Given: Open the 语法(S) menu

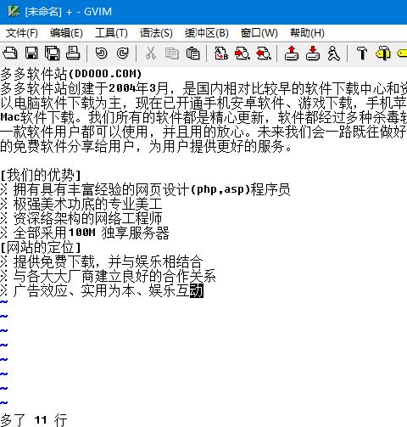Looking at the screenshot, I should click(156, 33).
